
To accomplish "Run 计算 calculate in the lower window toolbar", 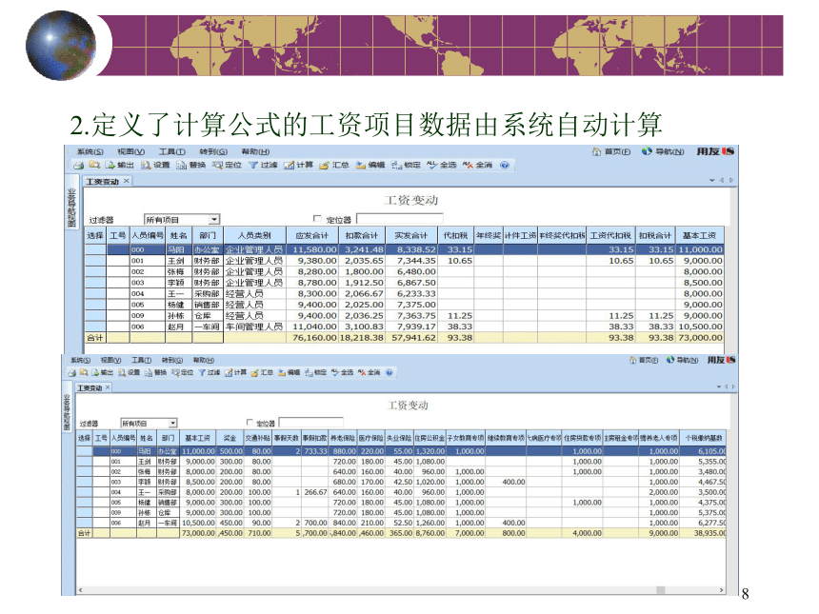I will (235, 373).
